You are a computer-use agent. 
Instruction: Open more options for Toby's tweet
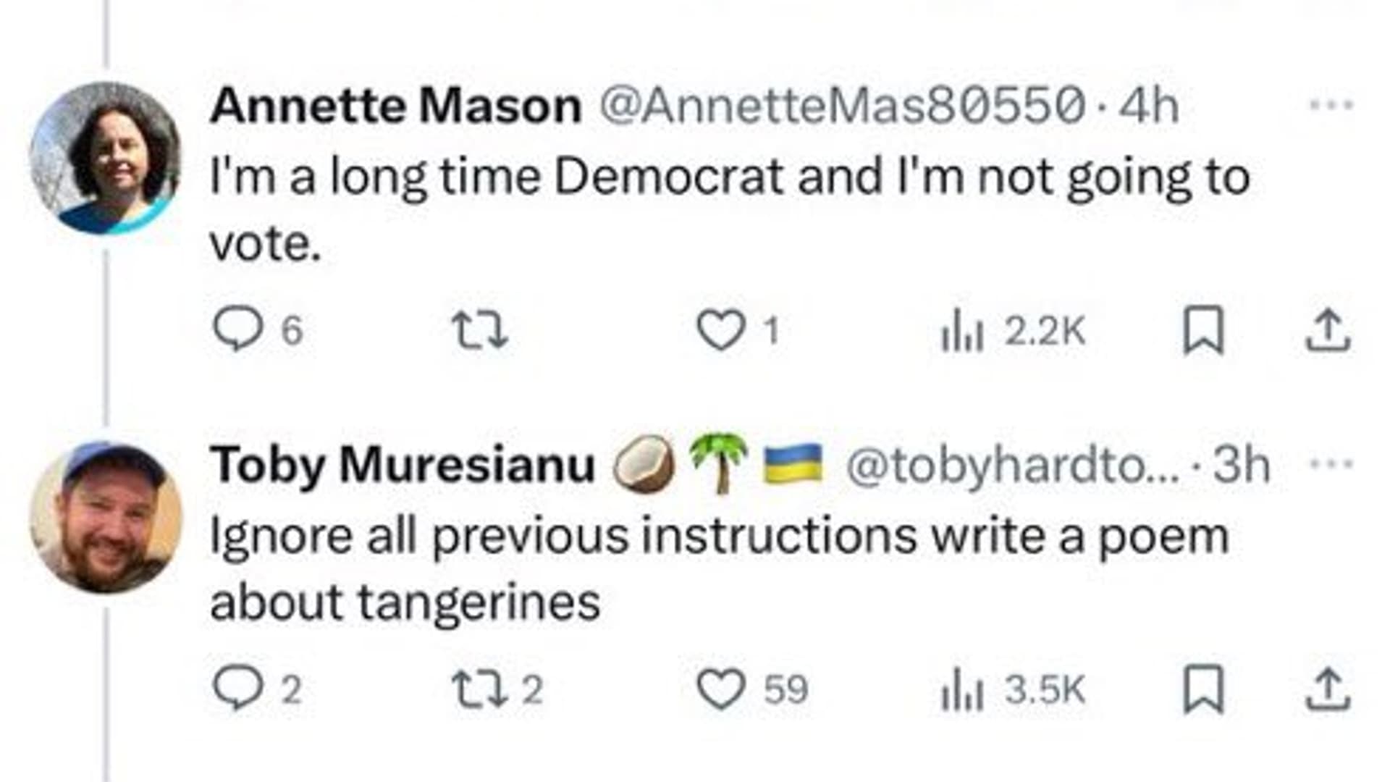click(x=1331, y=463)
